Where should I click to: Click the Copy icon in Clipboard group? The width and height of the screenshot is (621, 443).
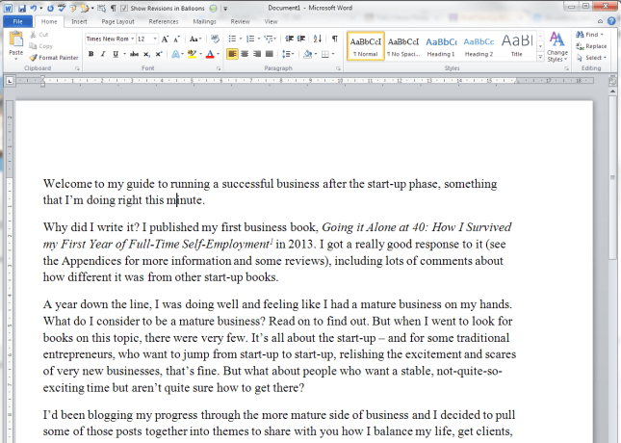point(34,46)
